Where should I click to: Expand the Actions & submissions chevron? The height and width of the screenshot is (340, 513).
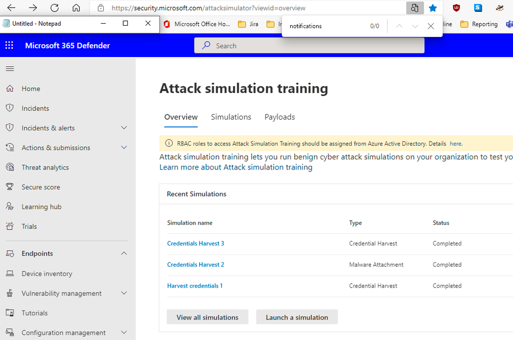124,147
